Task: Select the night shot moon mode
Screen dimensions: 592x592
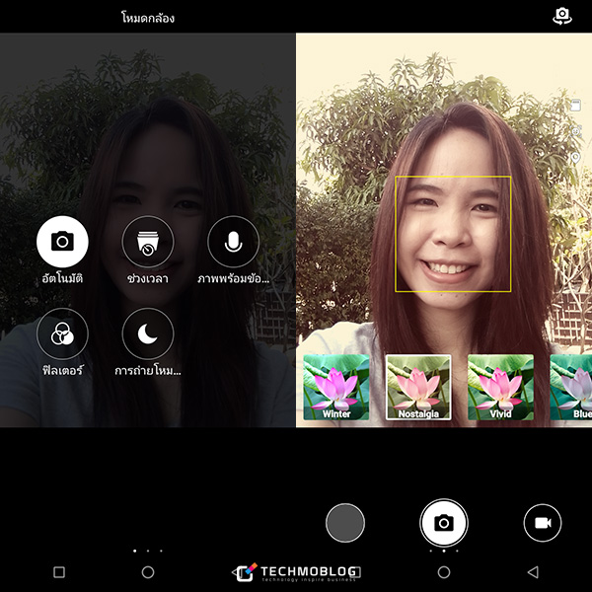Action: coord(148,333)
